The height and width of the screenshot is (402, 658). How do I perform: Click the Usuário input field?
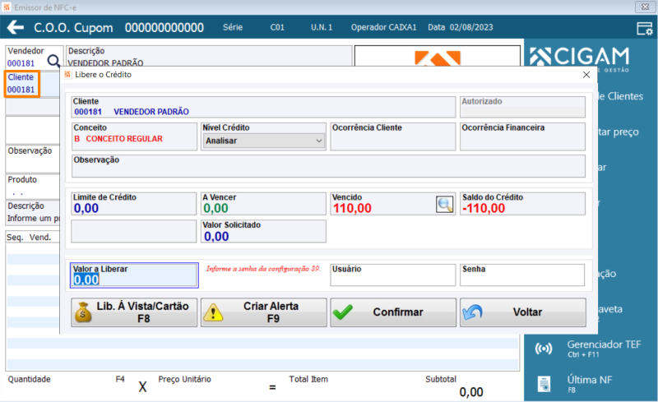coord(393,275)
